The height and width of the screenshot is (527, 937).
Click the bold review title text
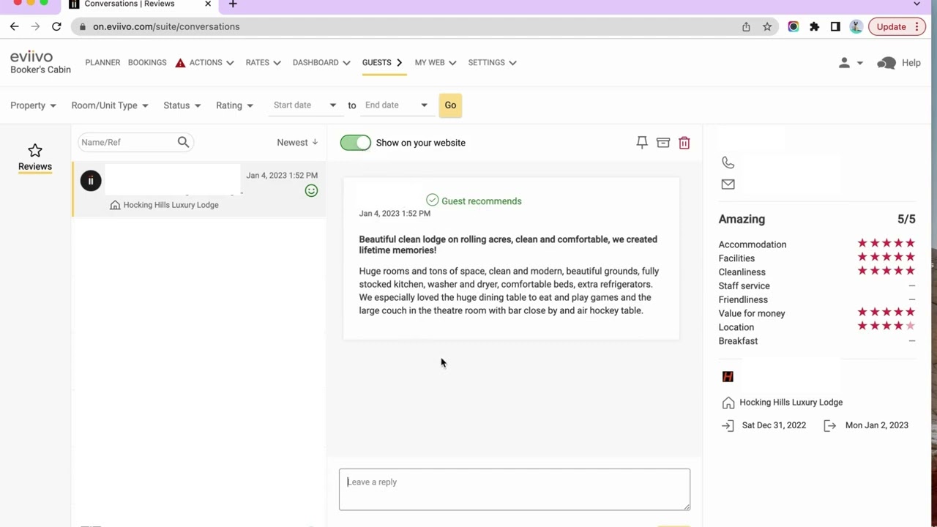click(508, 244)
